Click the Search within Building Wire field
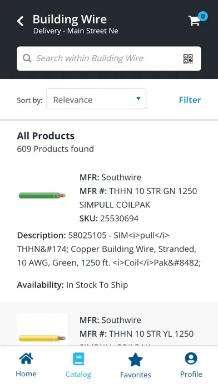 click(x=109, y=59)
